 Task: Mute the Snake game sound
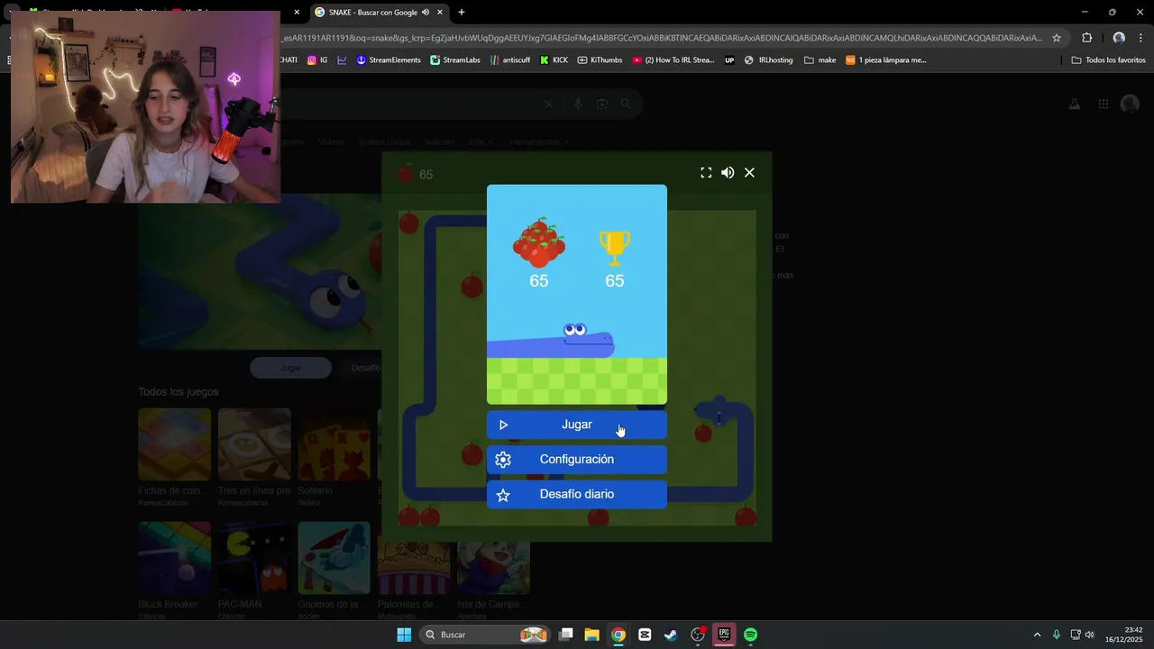click(728, 173)
